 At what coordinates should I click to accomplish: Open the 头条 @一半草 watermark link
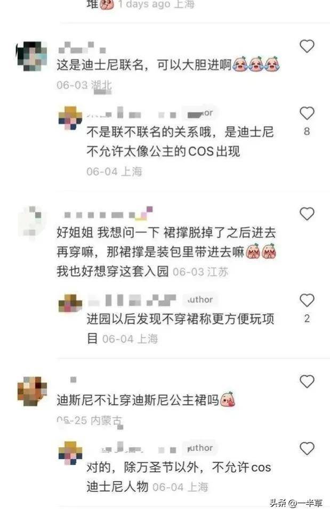click(296, 503)
